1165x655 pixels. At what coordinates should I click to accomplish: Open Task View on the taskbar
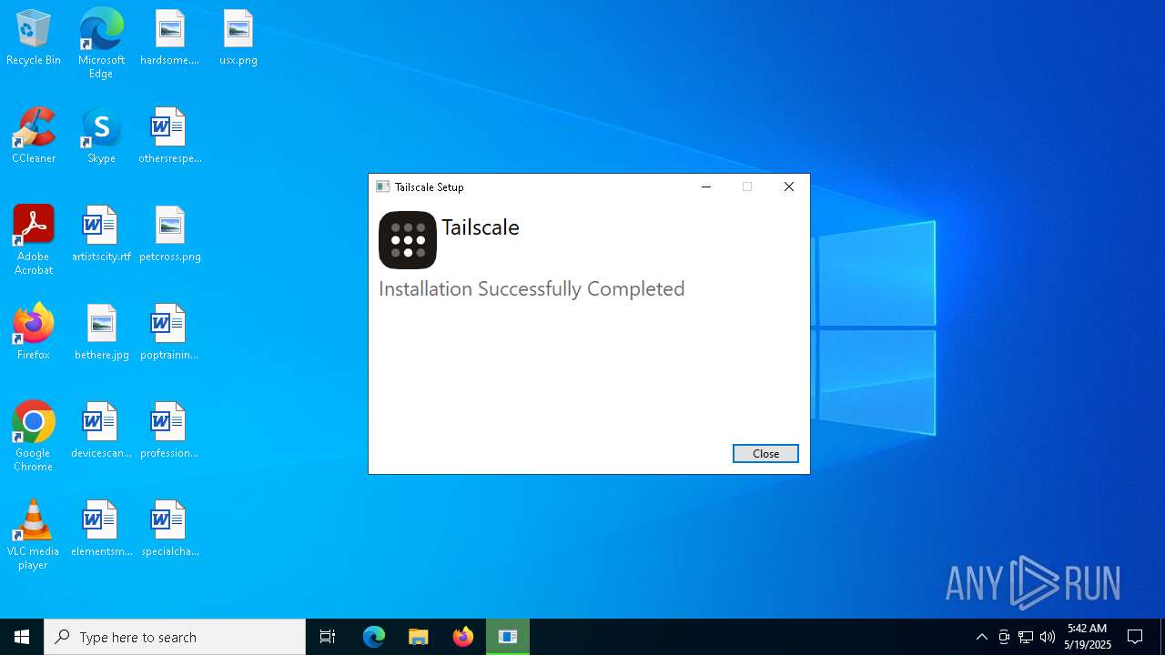pos(328,637)
